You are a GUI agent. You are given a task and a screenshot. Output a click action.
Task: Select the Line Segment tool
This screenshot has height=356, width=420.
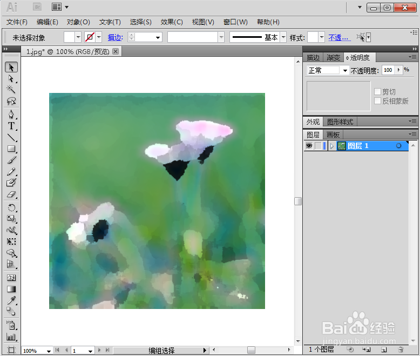point(11,138)
